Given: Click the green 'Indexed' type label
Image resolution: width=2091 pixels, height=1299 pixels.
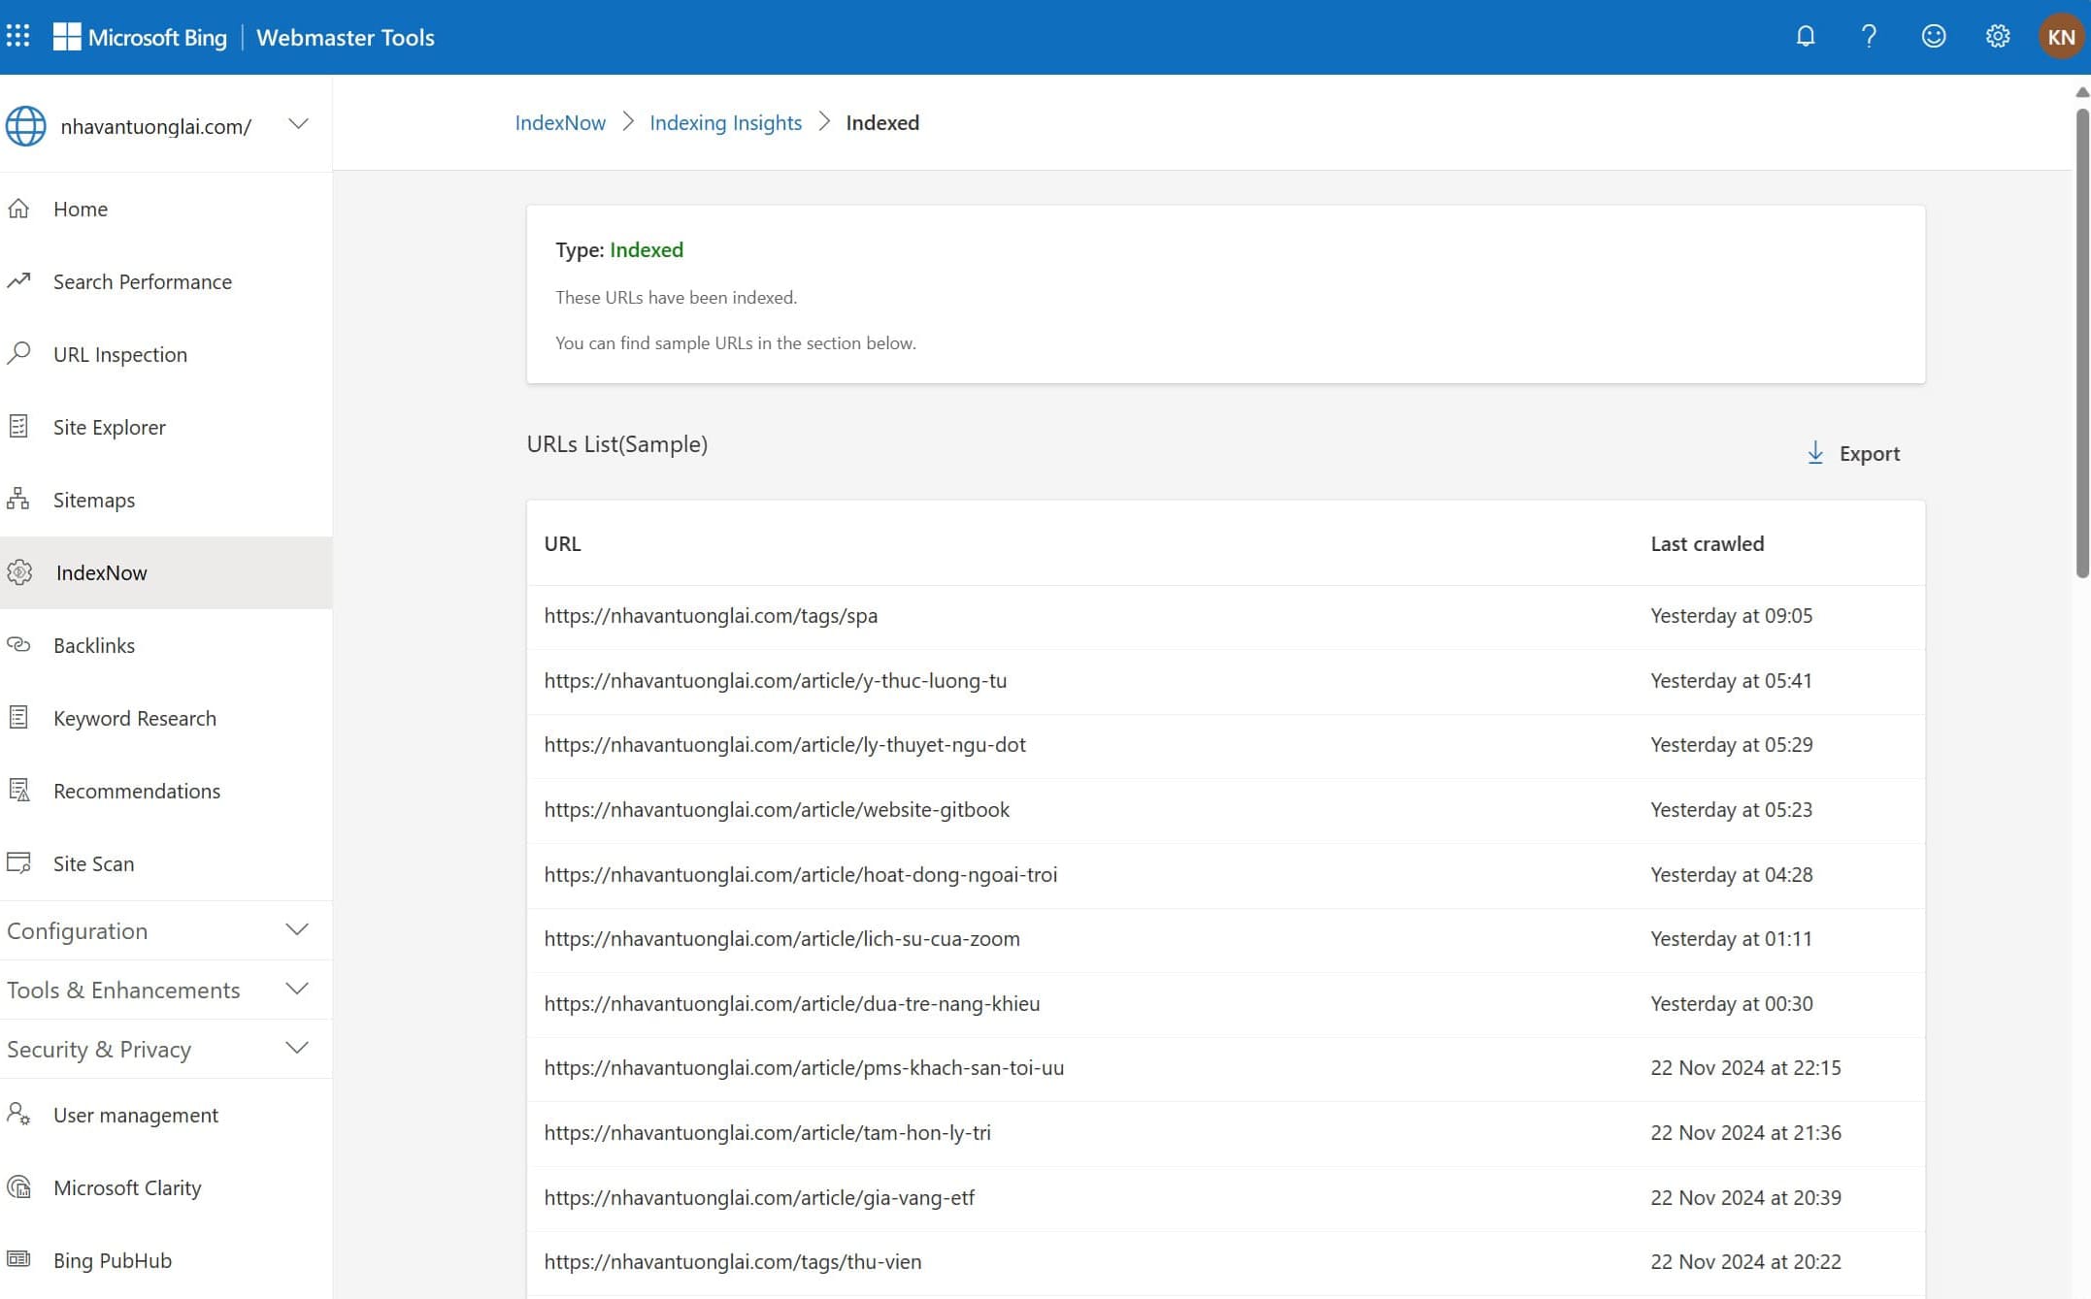Looking at the screenshot, I should pos(646,249).
